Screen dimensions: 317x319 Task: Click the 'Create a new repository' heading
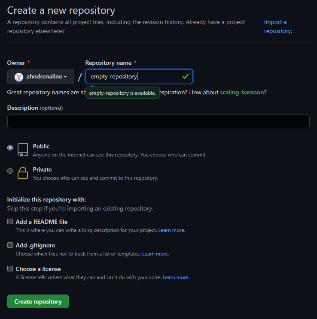(61, 10)
